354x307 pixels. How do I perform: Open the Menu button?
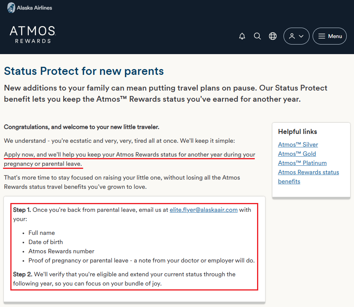pyautogui.click(x=329, y=36)
